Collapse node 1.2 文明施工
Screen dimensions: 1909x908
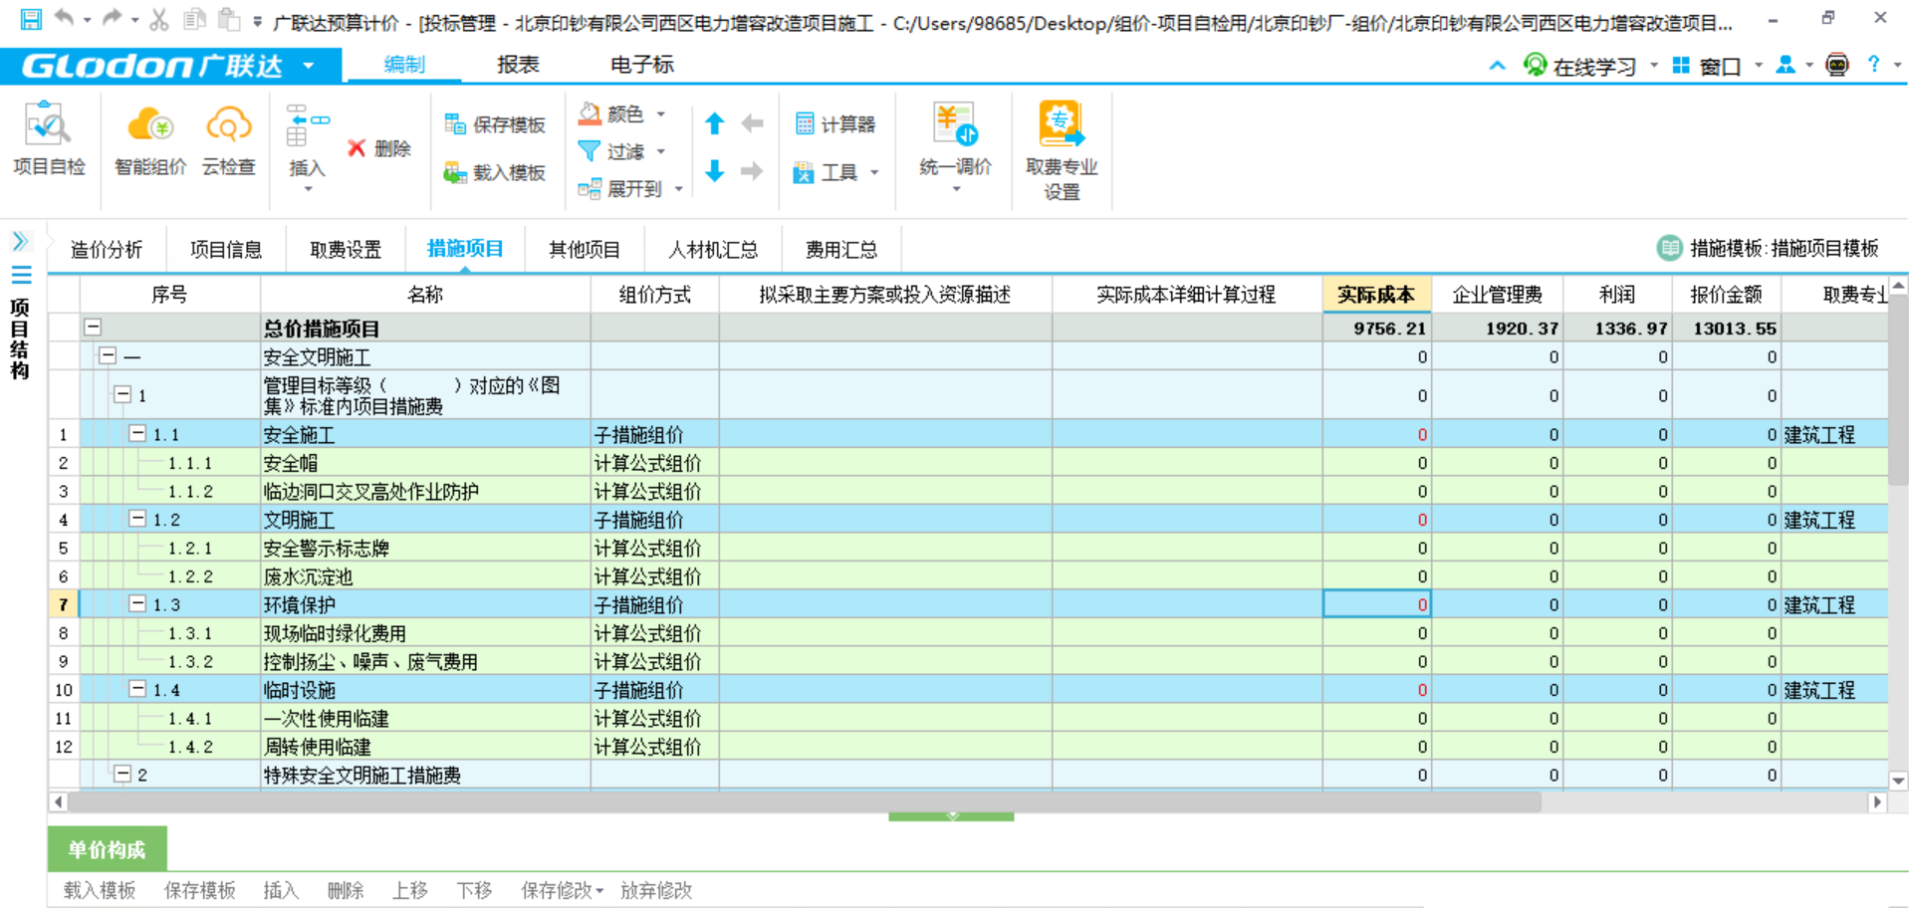(x=137, y=519)
